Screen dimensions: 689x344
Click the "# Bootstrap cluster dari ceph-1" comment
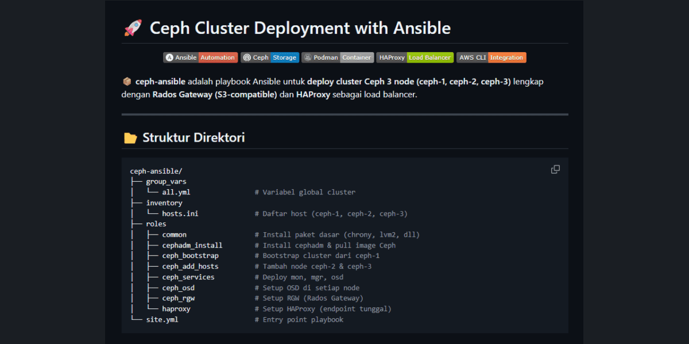coord(318,256)
